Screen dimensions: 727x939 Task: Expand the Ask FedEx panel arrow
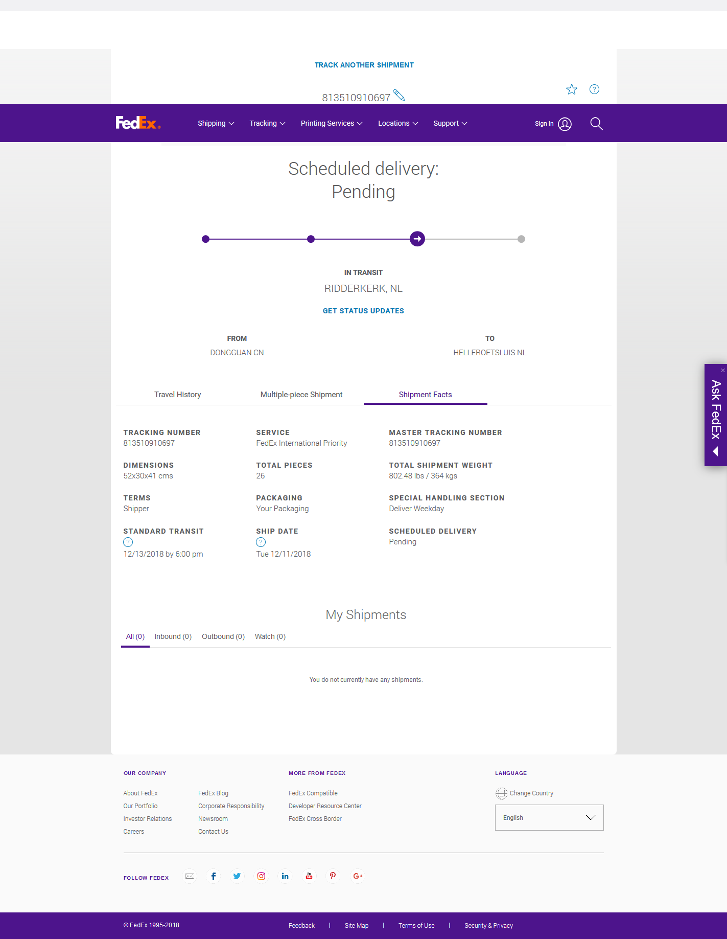pos(715,451)
